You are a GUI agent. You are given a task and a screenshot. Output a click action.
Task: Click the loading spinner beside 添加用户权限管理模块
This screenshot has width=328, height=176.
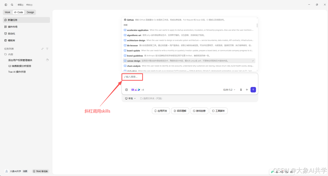click(47, 60)
